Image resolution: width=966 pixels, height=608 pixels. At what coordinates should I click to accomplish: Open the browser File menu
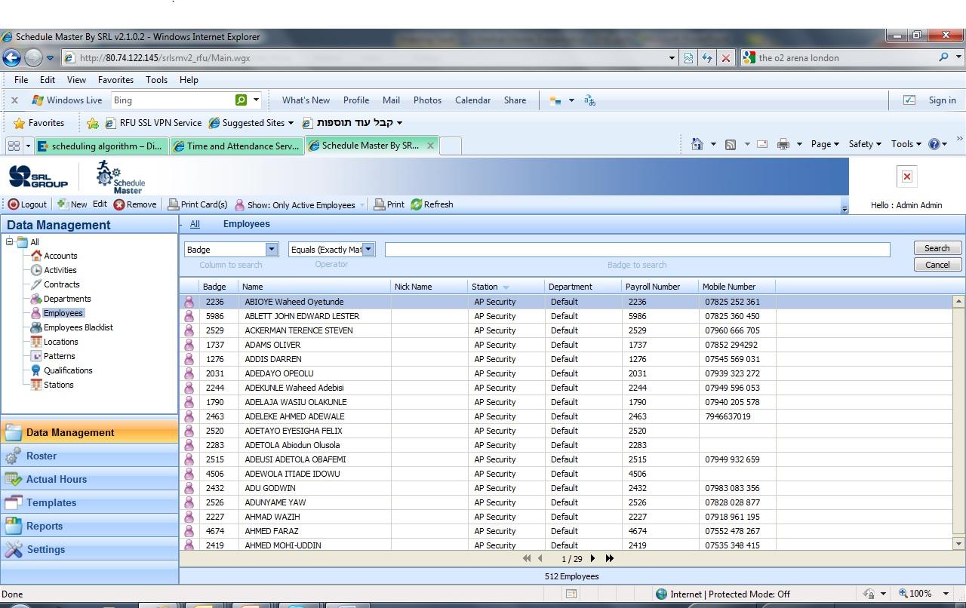tap(21, 79)
